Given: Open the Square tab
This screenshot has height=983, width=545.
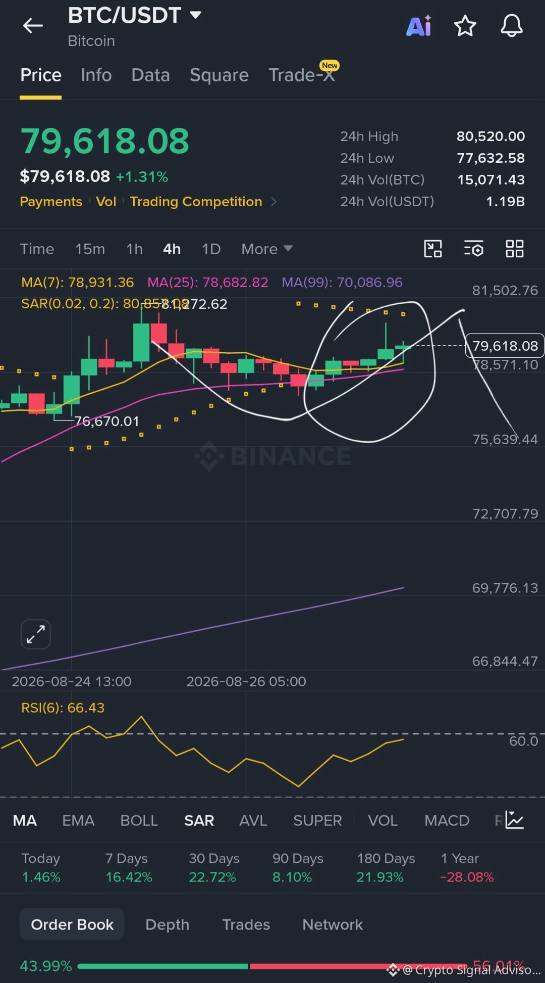Looking at the screenshot, I should tap(219, 75).
